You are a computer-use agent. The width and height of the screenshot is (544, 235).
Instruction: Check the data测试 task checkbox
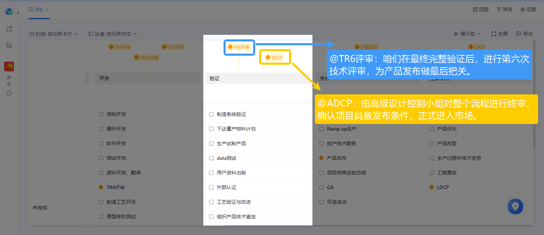point(211,158)
